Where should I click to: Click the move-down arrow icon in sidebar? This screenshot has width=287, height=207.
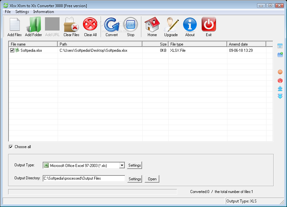point(280,96)
